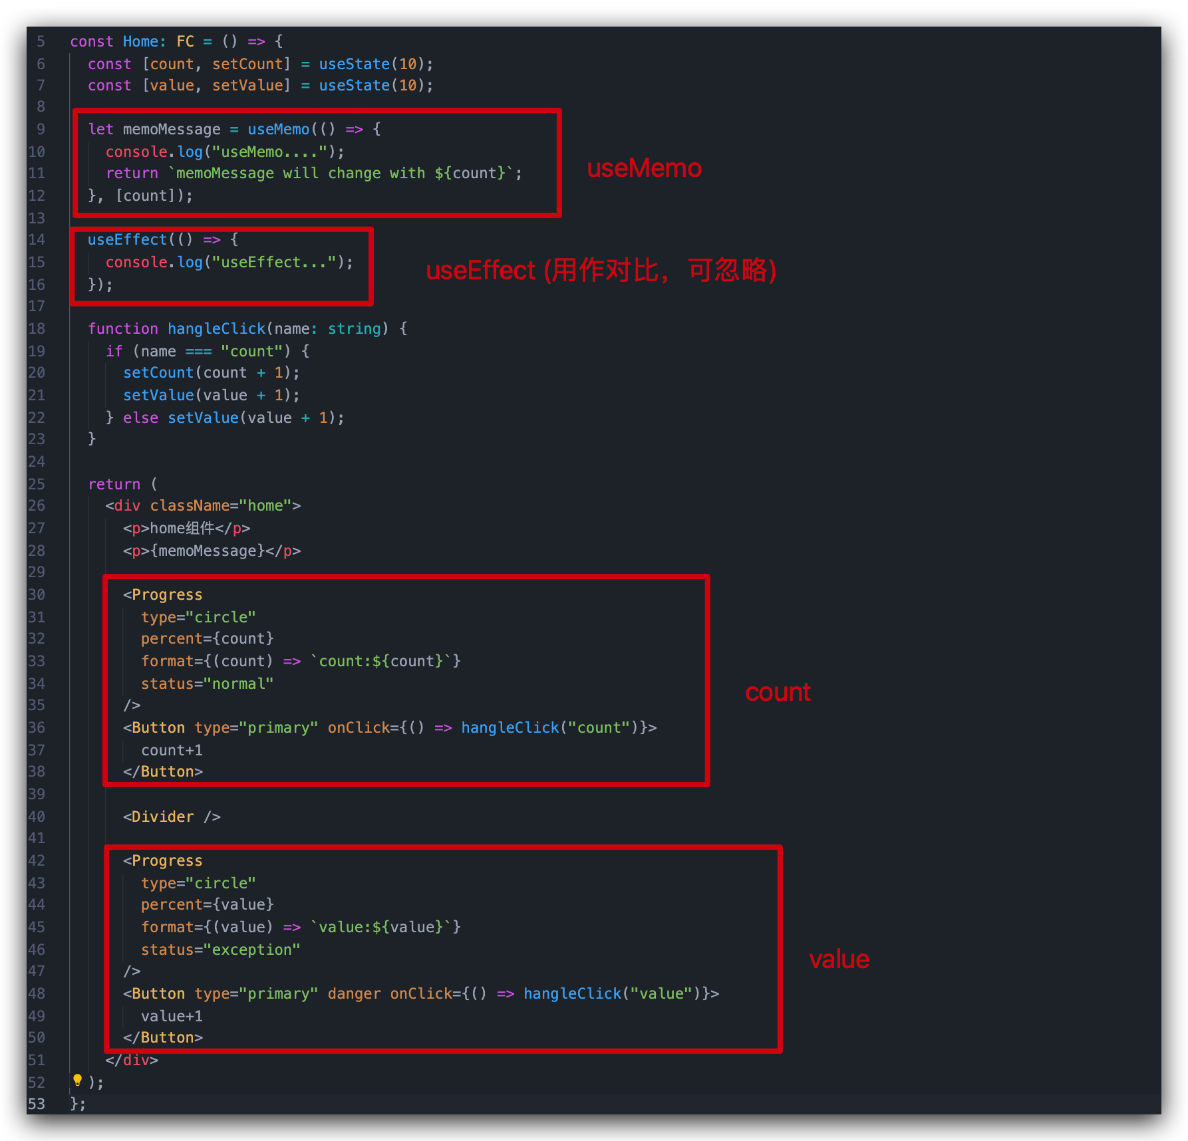The width and height of the screenshot is (1188, 1141).
Task: Click the 'string' type annotation on line 18
Action: [x=354, y=329]
